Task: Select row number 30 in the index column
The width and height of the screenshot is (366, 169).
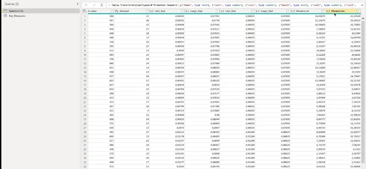Action: pyautogui.click(x=85, y=141)
